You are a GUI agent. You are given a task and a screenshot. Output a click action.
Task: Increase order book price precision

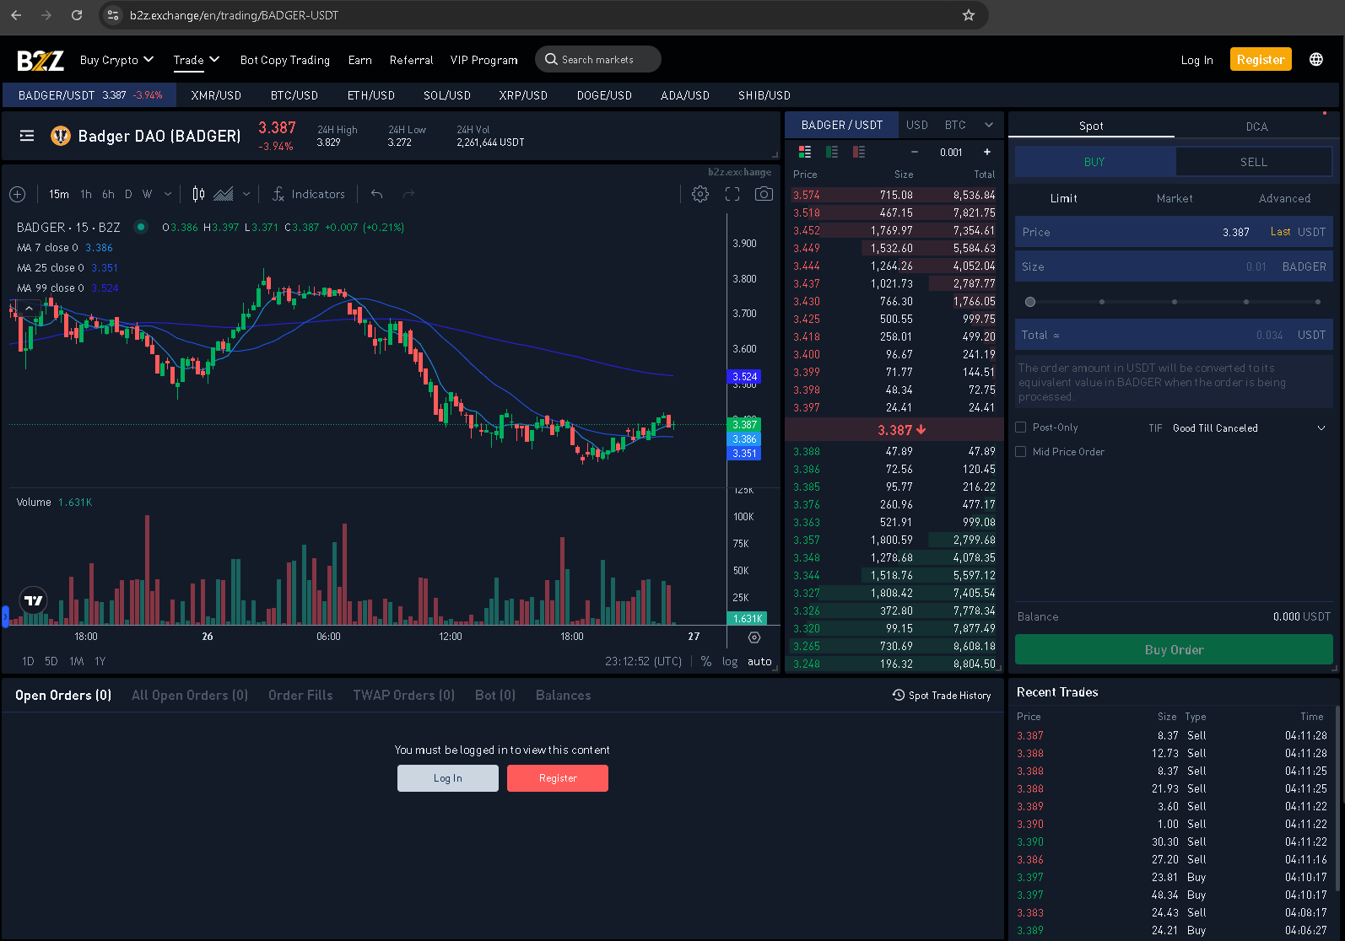[987, 152]
